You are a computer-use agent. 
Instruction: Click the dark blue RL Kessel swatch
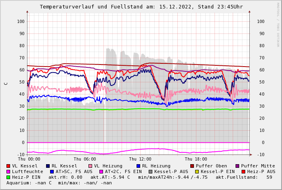click(48, 166)
